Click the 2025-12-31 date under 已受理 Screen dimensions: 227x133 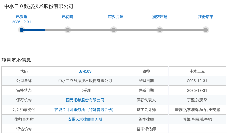[21, 22]
